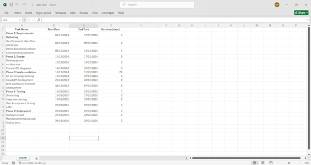Switch to Normal view icon
Viewport: 311px width, 165px height.
tap(255, 163)
